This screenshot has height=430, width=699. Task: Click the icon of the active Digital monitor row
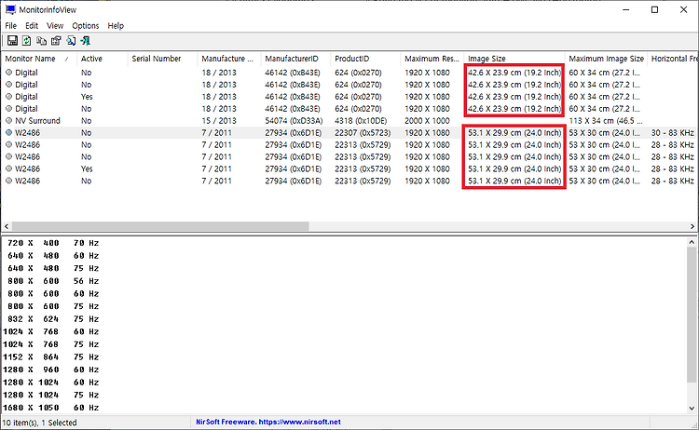(x=9, y=97)
